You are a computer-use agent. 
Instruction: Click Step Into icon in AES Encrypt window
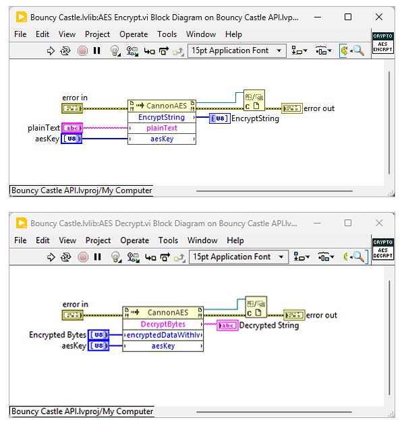tap(149, 51)
